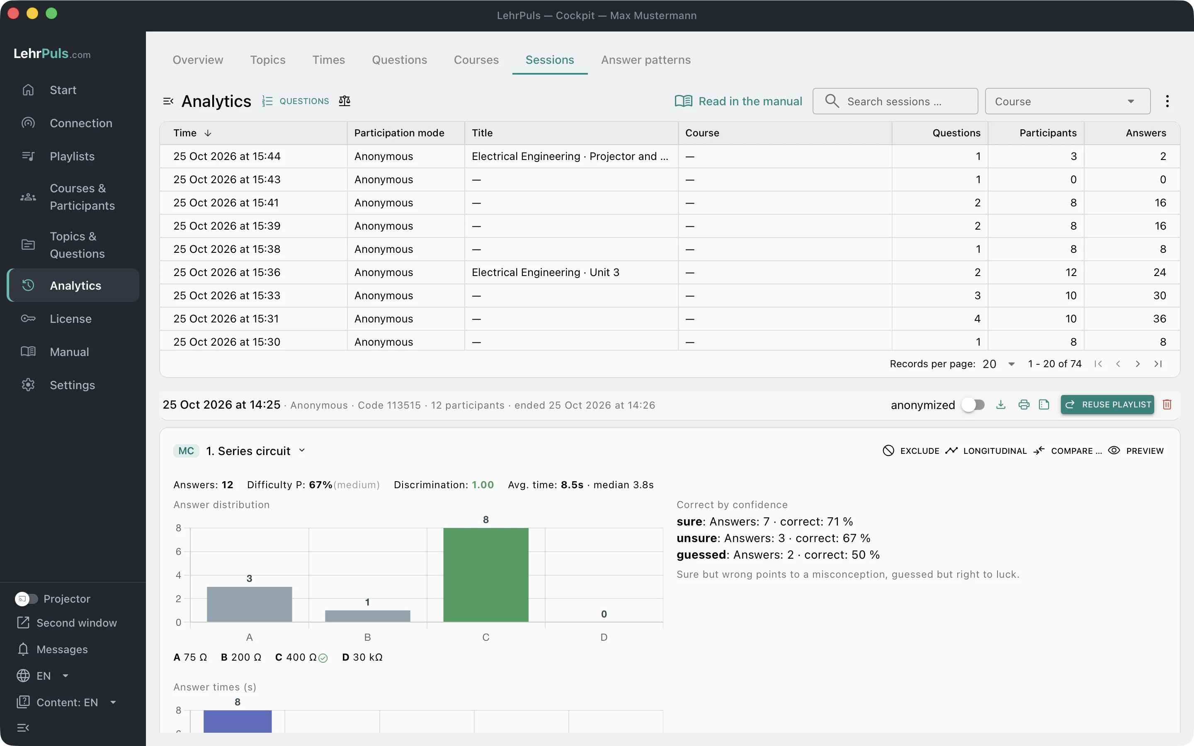Exclude the Series circuit question
This screenshot has width=1194, height=746.
click(x=911, y=451)
